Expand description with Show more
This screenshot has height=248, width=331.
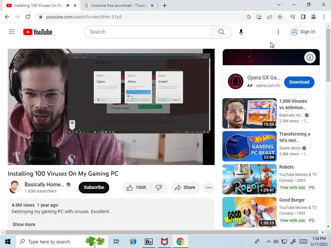point(24,224)
